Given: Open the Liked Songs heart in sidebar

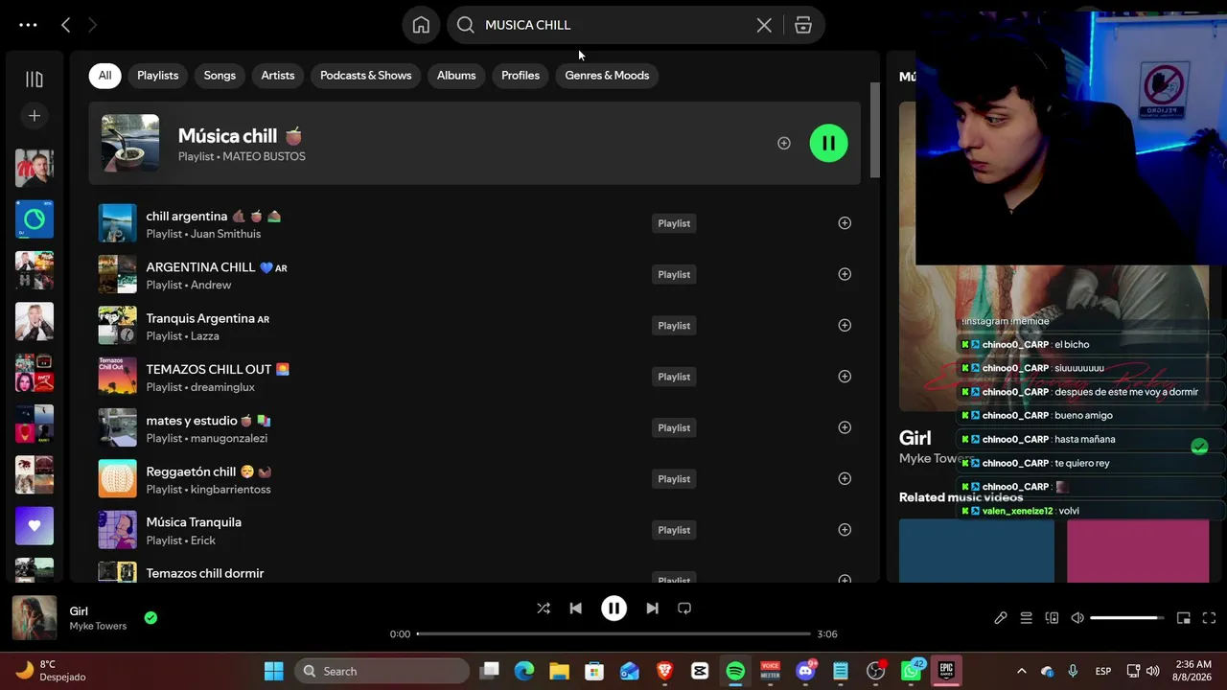Looking at the screenshot, I should point(35,526).
